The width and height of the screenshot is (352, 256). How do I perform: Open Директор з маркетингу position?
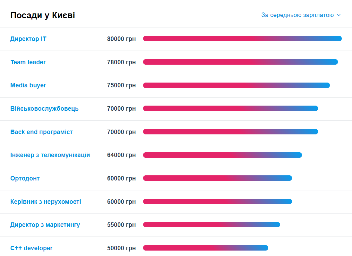pyautogui.click(x=45, y=225)
